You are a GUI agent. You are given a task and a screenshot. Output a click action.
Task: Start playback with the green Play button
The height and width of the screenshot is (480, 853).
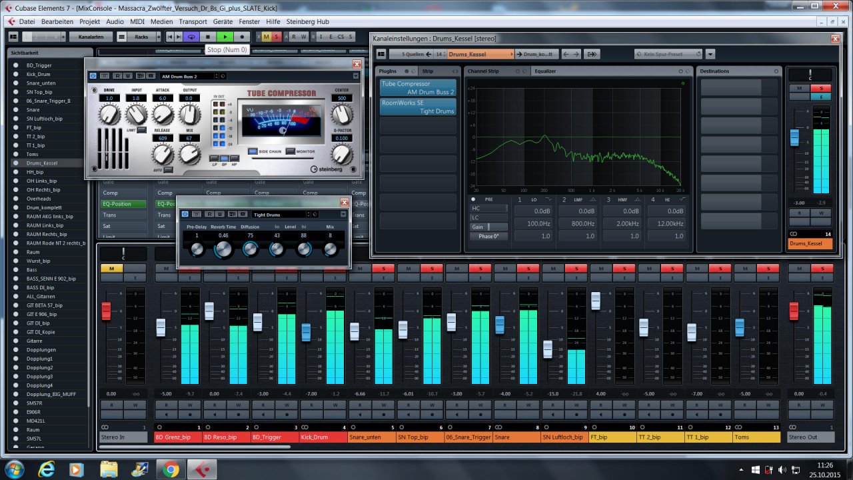coord(225,37)
